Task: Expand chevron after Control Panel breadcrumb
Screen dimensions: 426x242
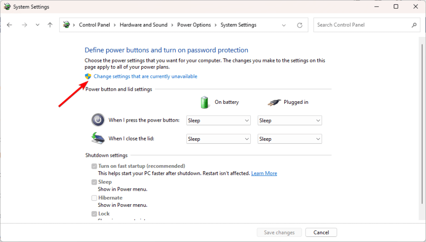Action: [115, 25]
